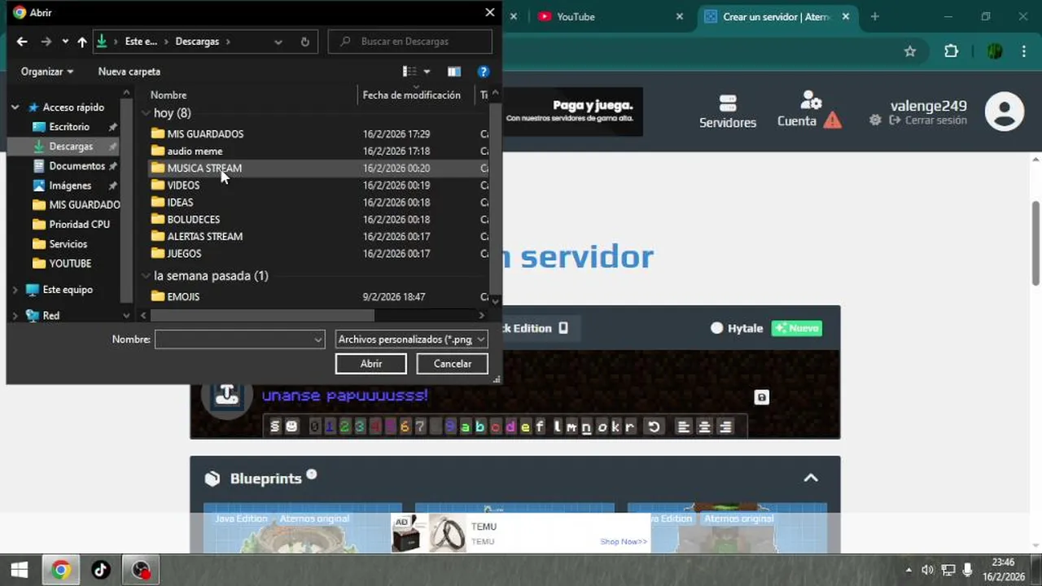Open the Chrome profile avatar
This screenshot has width=1042, height=586.
point(994,51)
